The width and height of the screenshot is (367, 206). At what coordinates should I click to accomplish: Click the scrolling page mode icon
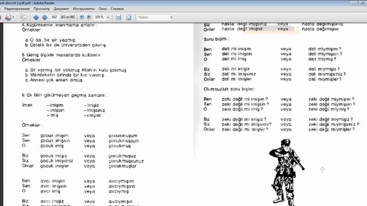point(119,17)
